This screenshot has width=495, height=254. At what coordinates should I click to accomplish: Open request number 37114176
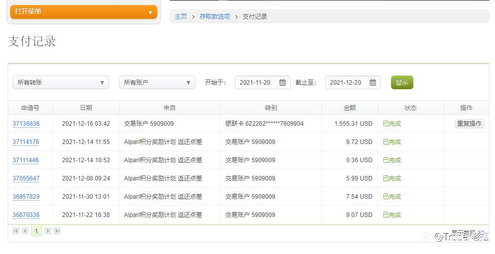coord(26,142)
